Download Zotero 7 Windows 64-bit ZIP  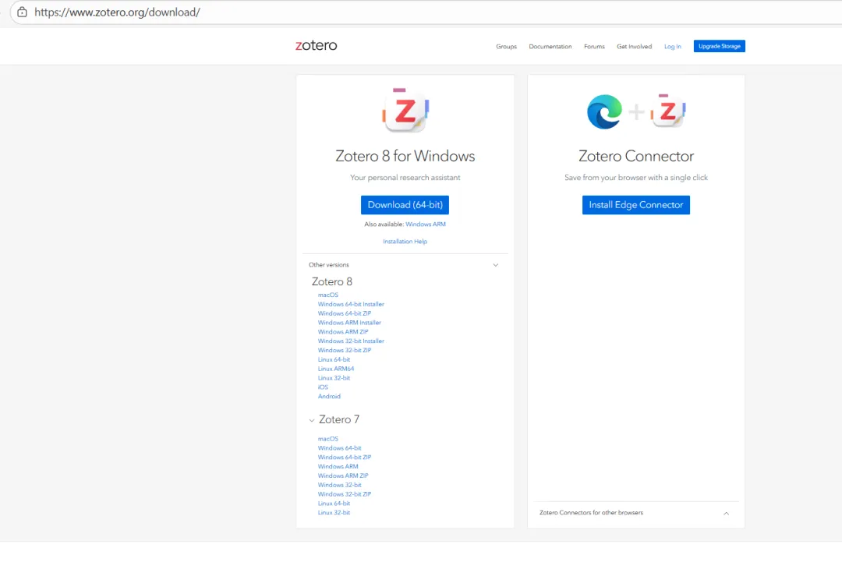[x=345, y=458]
